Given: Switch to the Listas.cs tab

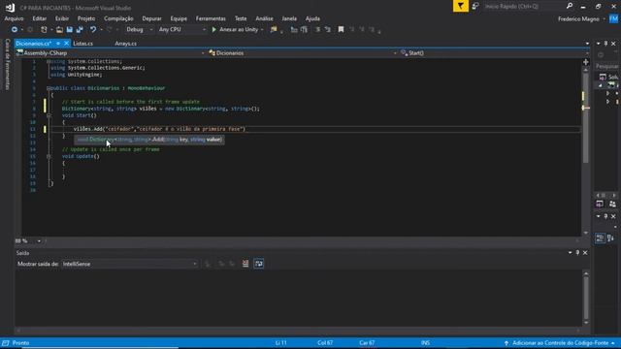Looking at the screenshot, I should pyautogui.click(x=83, y=44).
